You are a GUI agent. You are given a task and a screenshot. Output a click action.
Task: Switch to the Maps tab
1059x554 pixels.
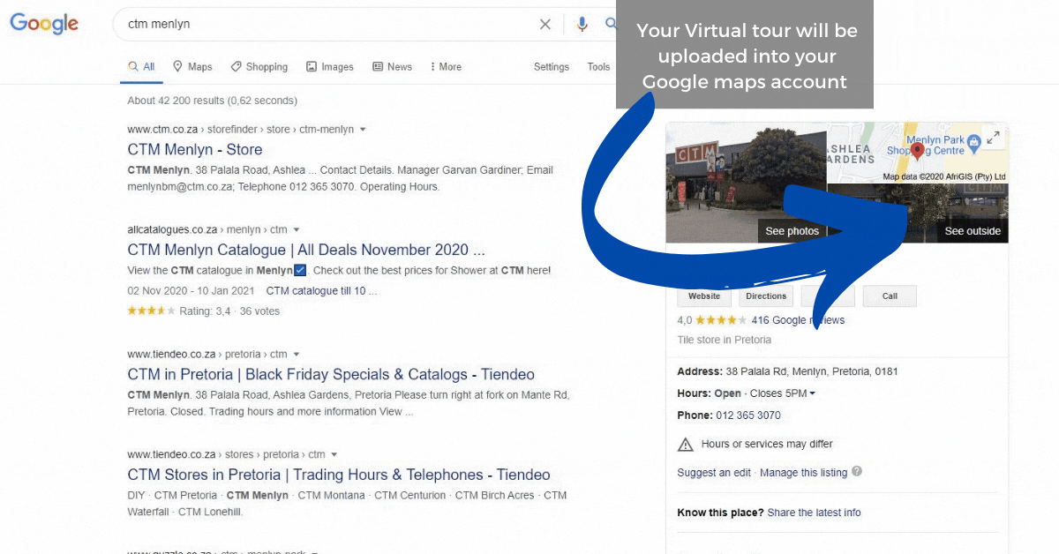(x=192, y=67)
